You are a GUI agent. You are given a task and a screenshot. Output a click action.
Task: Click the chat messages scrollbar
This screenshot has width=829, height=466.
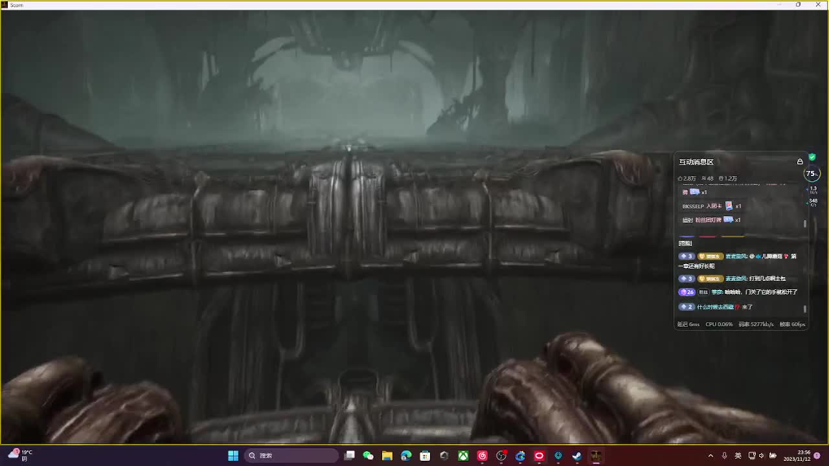[x=805, y=309]
